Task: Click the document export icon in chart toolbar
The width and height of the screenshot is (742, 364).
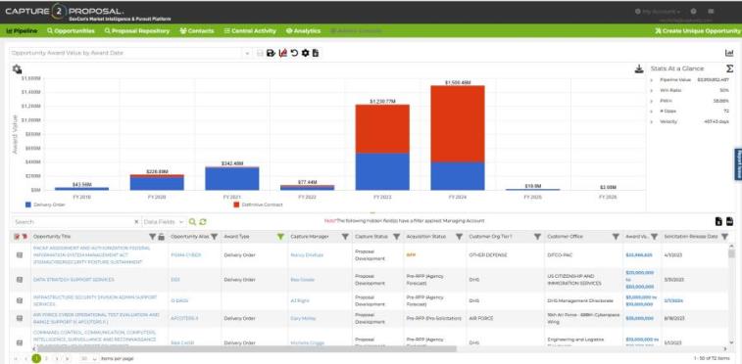Action: 316,54
